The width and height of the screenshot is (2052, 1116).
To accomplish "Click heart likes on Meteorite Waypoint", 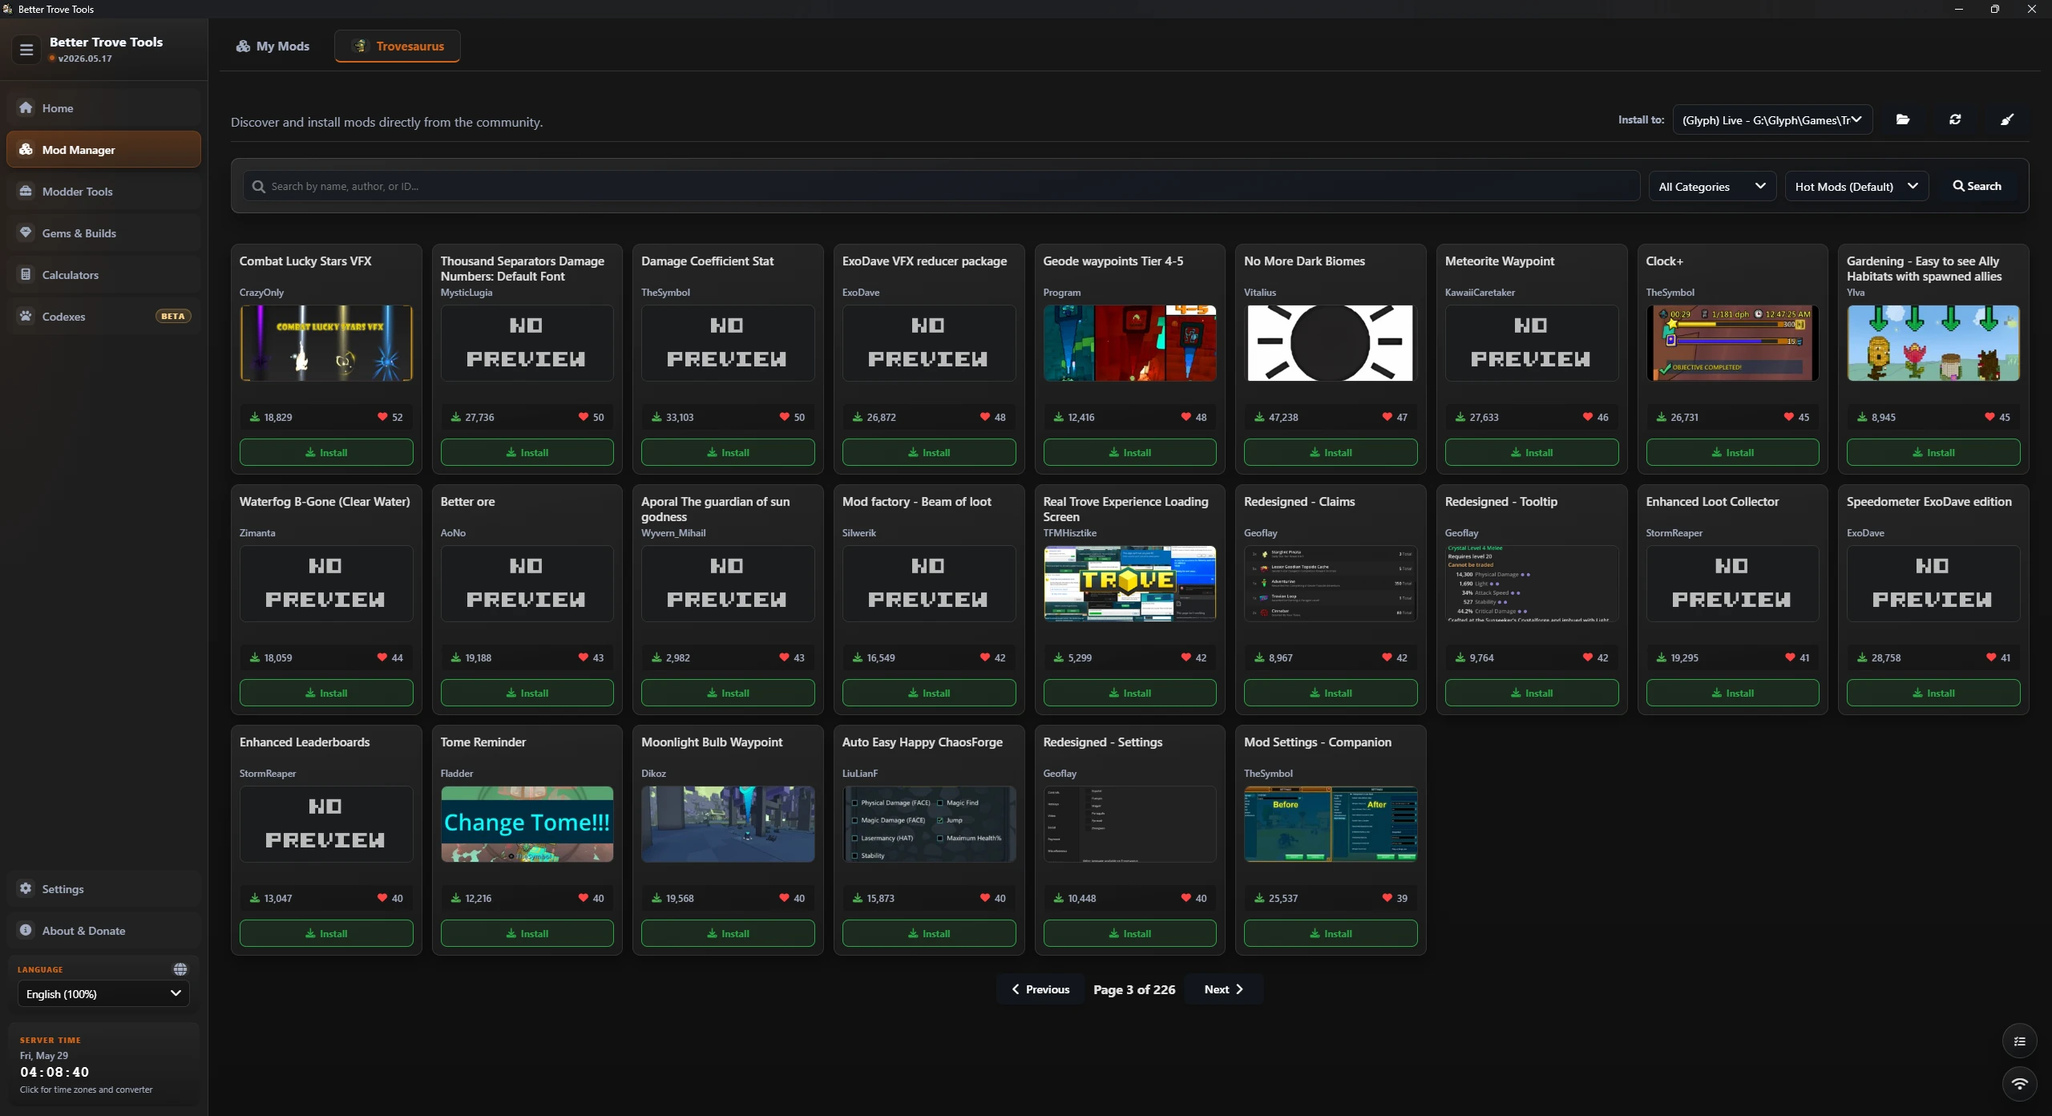I will coord(1595,417).
